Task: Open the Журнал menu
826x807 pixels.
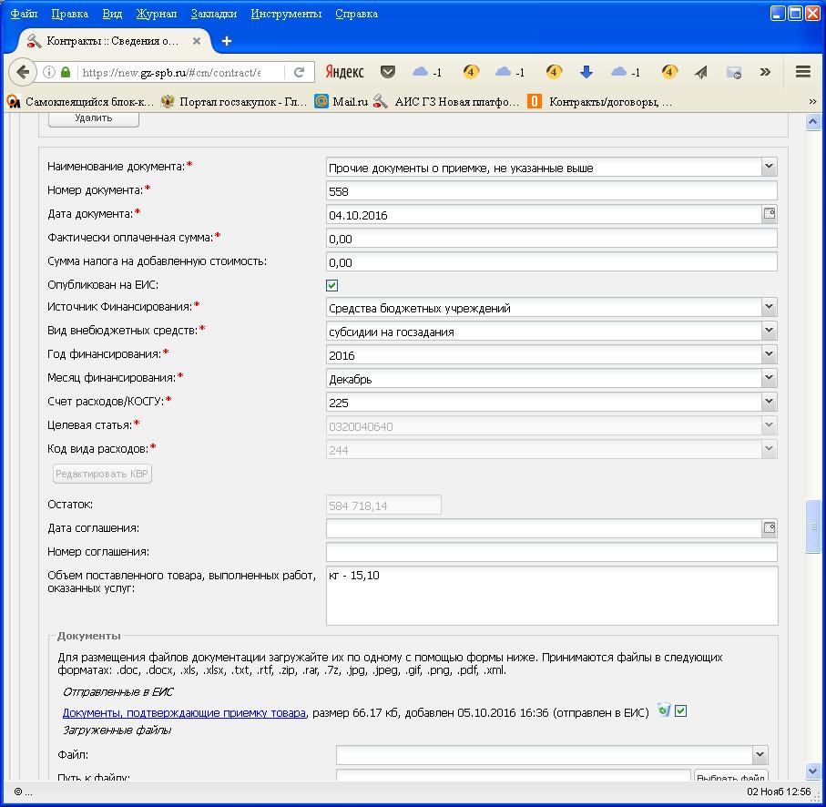Action: click(x=156, y=14)
